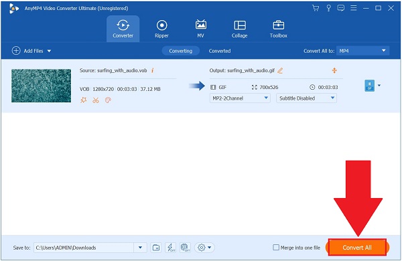Open the gear preferences dropdown

[x=204, y=248]
